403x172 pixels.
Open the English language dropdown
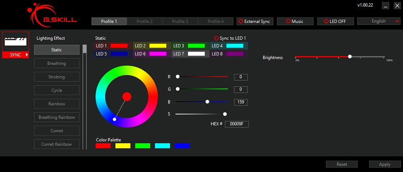[x=378, y=21]
